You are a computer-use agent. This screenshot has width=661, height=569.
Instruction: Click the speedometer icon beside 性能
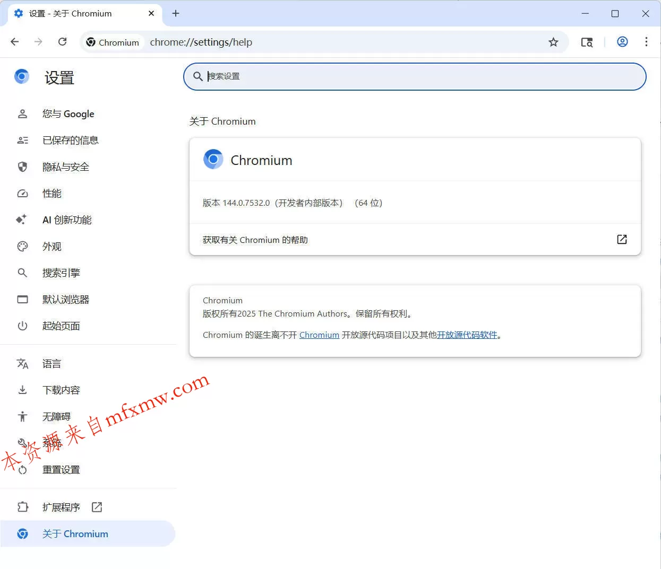(22, 194)
